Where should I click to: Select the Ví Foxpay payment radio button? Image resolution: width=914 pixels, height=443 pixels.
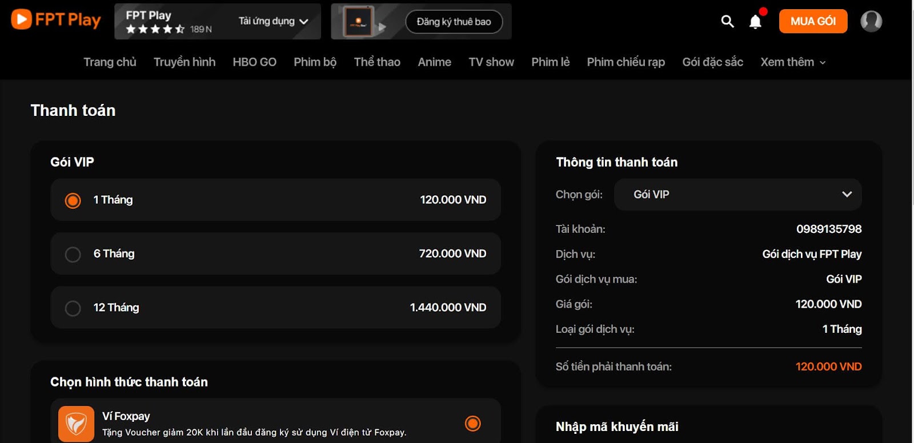tap(472, 423)
